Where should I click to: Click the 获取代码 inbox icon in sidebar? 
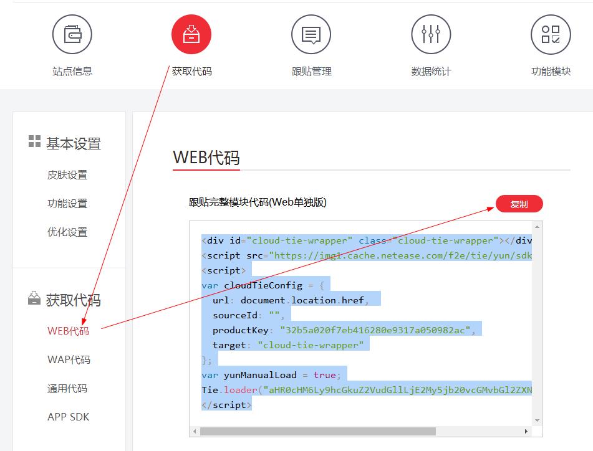point(34,299)
